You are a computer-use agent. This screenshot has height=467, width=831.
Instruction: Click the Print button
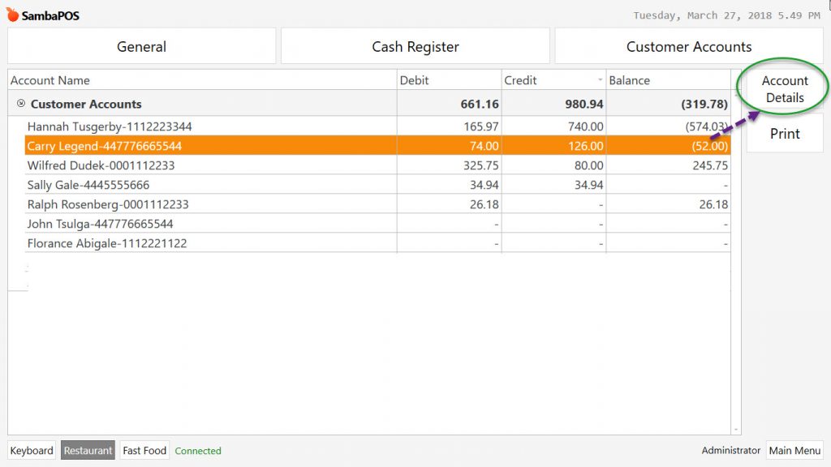point(785,134)
